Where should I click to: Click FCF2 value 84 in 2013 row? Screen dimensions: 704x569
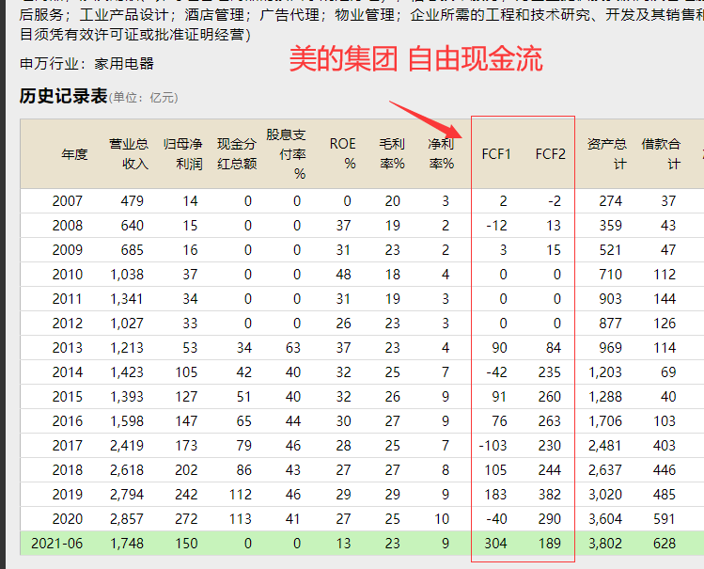click(553, 348)
